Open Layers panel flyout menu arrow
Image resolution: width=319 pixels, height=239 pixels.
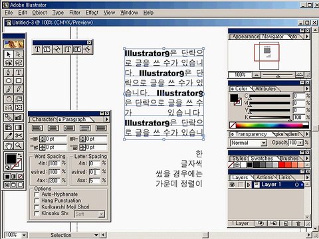tap(307, 177)
